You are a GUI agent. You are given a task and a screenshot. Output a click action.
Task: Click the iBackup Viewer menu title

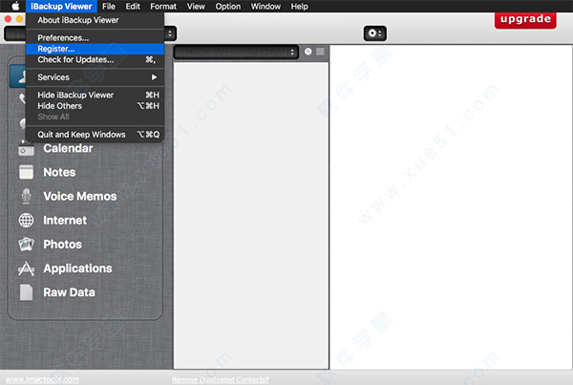pos(61,7)
